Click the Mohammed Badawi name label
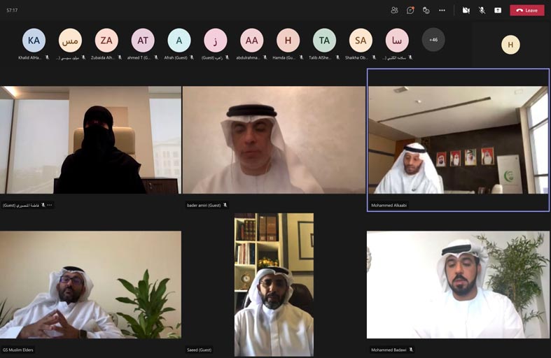Viewport: 551px width, 358px height. (389, 350)
